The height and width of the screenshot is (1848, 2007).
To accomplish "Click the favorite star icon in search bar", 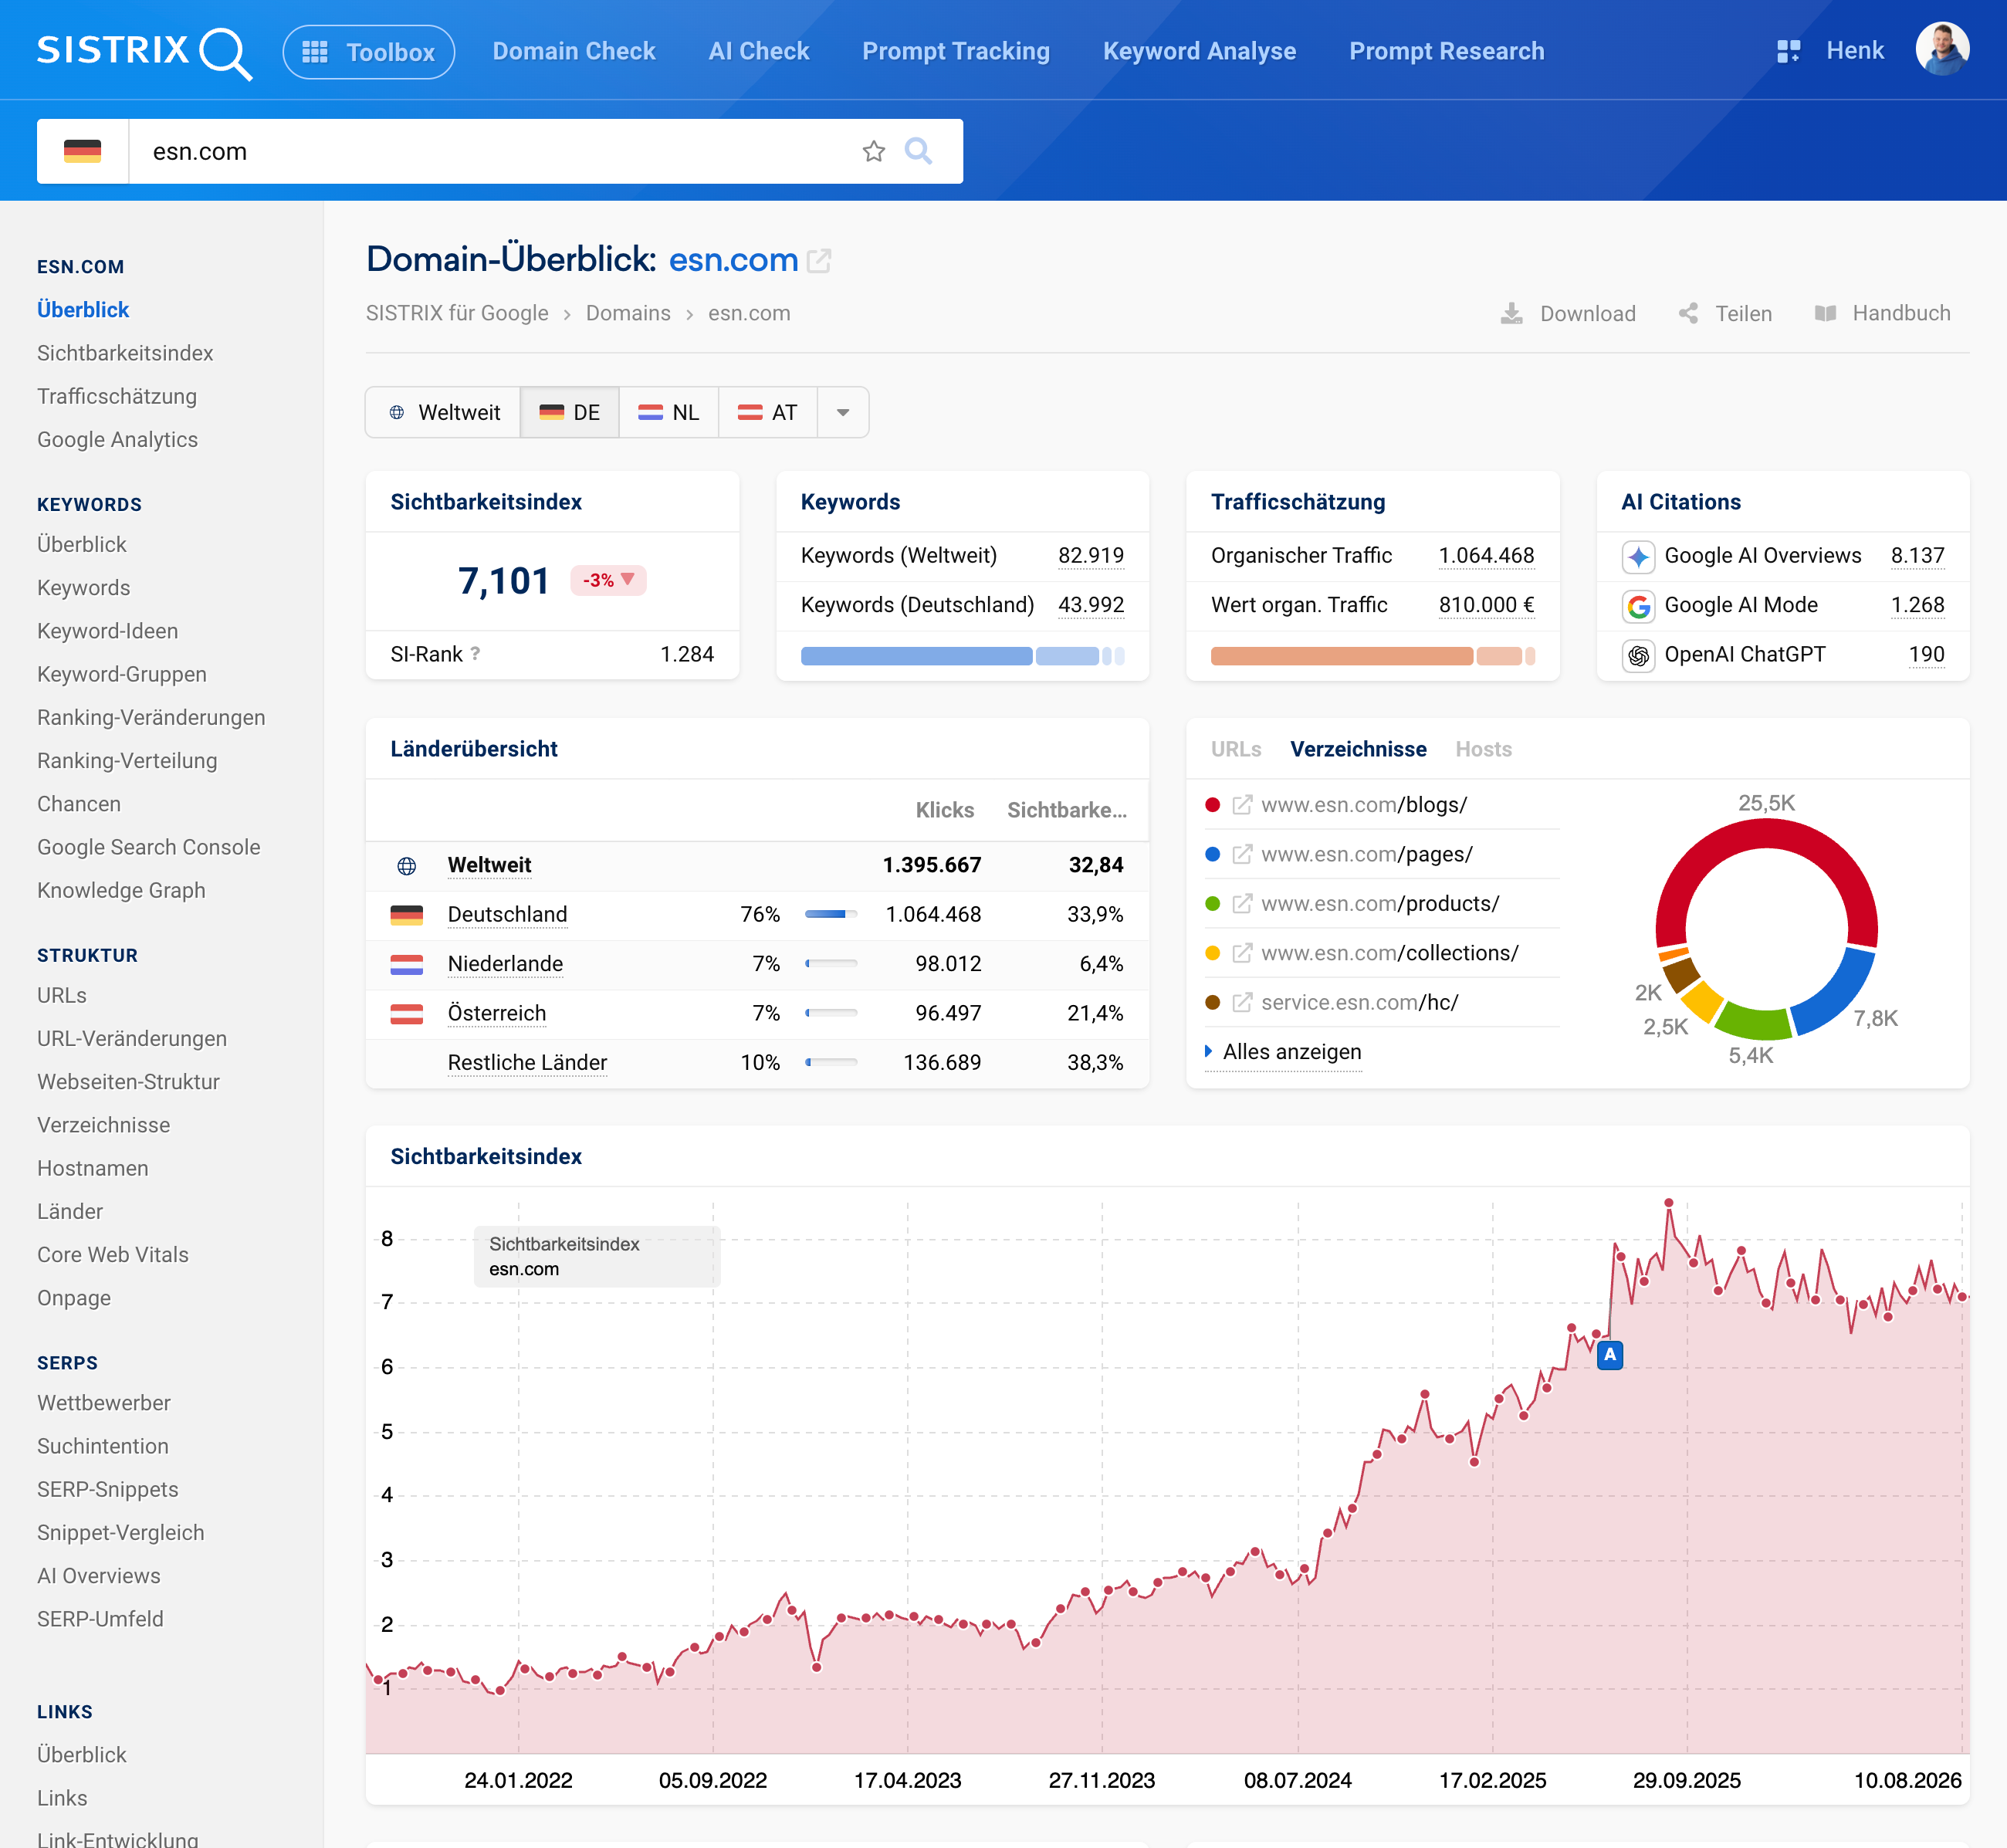I will (873, 151).
